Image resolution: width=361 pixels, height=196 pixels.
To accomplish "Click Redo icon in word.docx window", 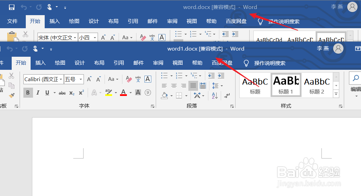I will point(39,7).
